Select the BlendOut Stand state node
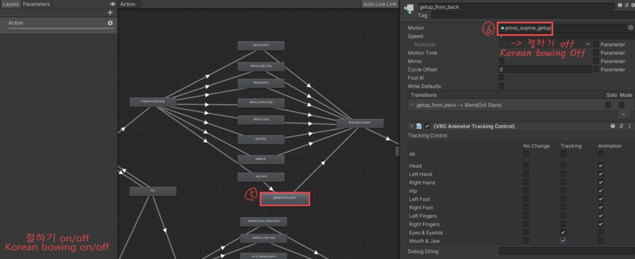The height and width of the screenshot is (259, 635). (360, 123)
